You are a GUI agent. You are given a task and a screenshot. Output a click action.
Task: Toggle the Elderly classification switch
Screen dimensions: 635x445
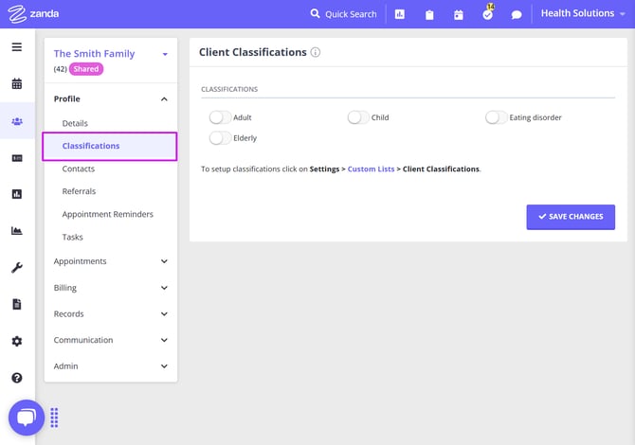[x=220, y=138]
